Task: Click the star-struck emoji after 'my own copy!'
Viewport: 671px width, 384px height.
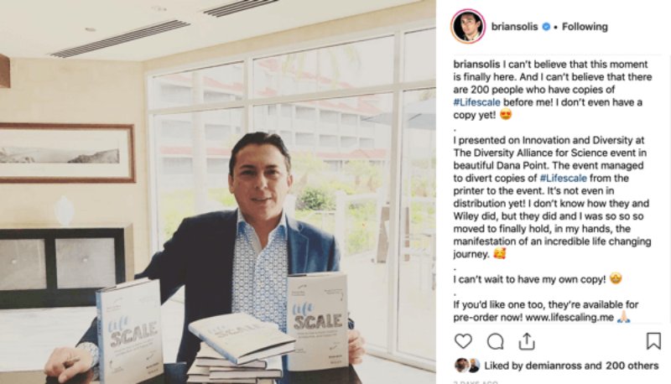Action: click(616, 279)
